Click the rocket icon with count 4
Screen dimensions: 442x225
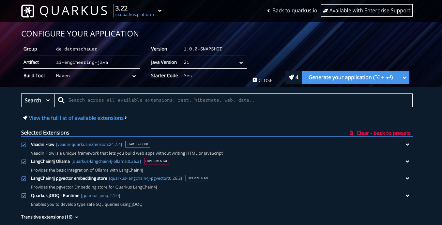[x=294, y=77]
